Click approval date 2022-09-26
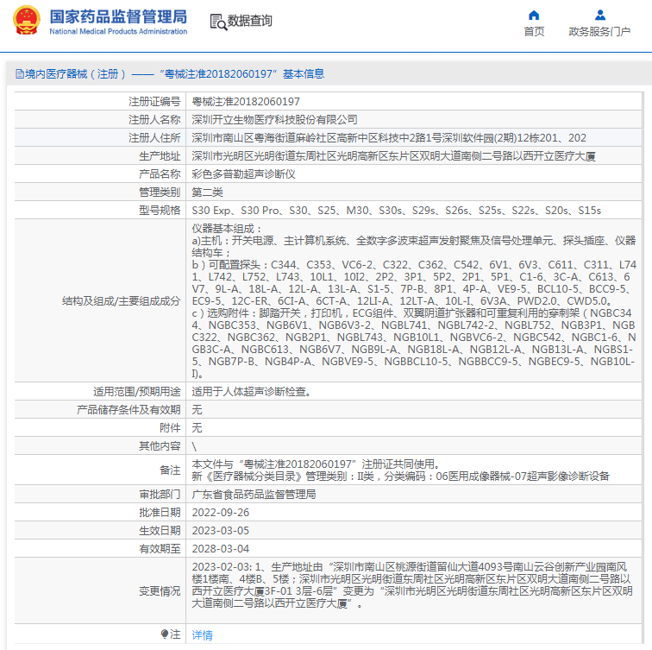The height and width of the screenshot is (650, 652). [x=221, y=513]
